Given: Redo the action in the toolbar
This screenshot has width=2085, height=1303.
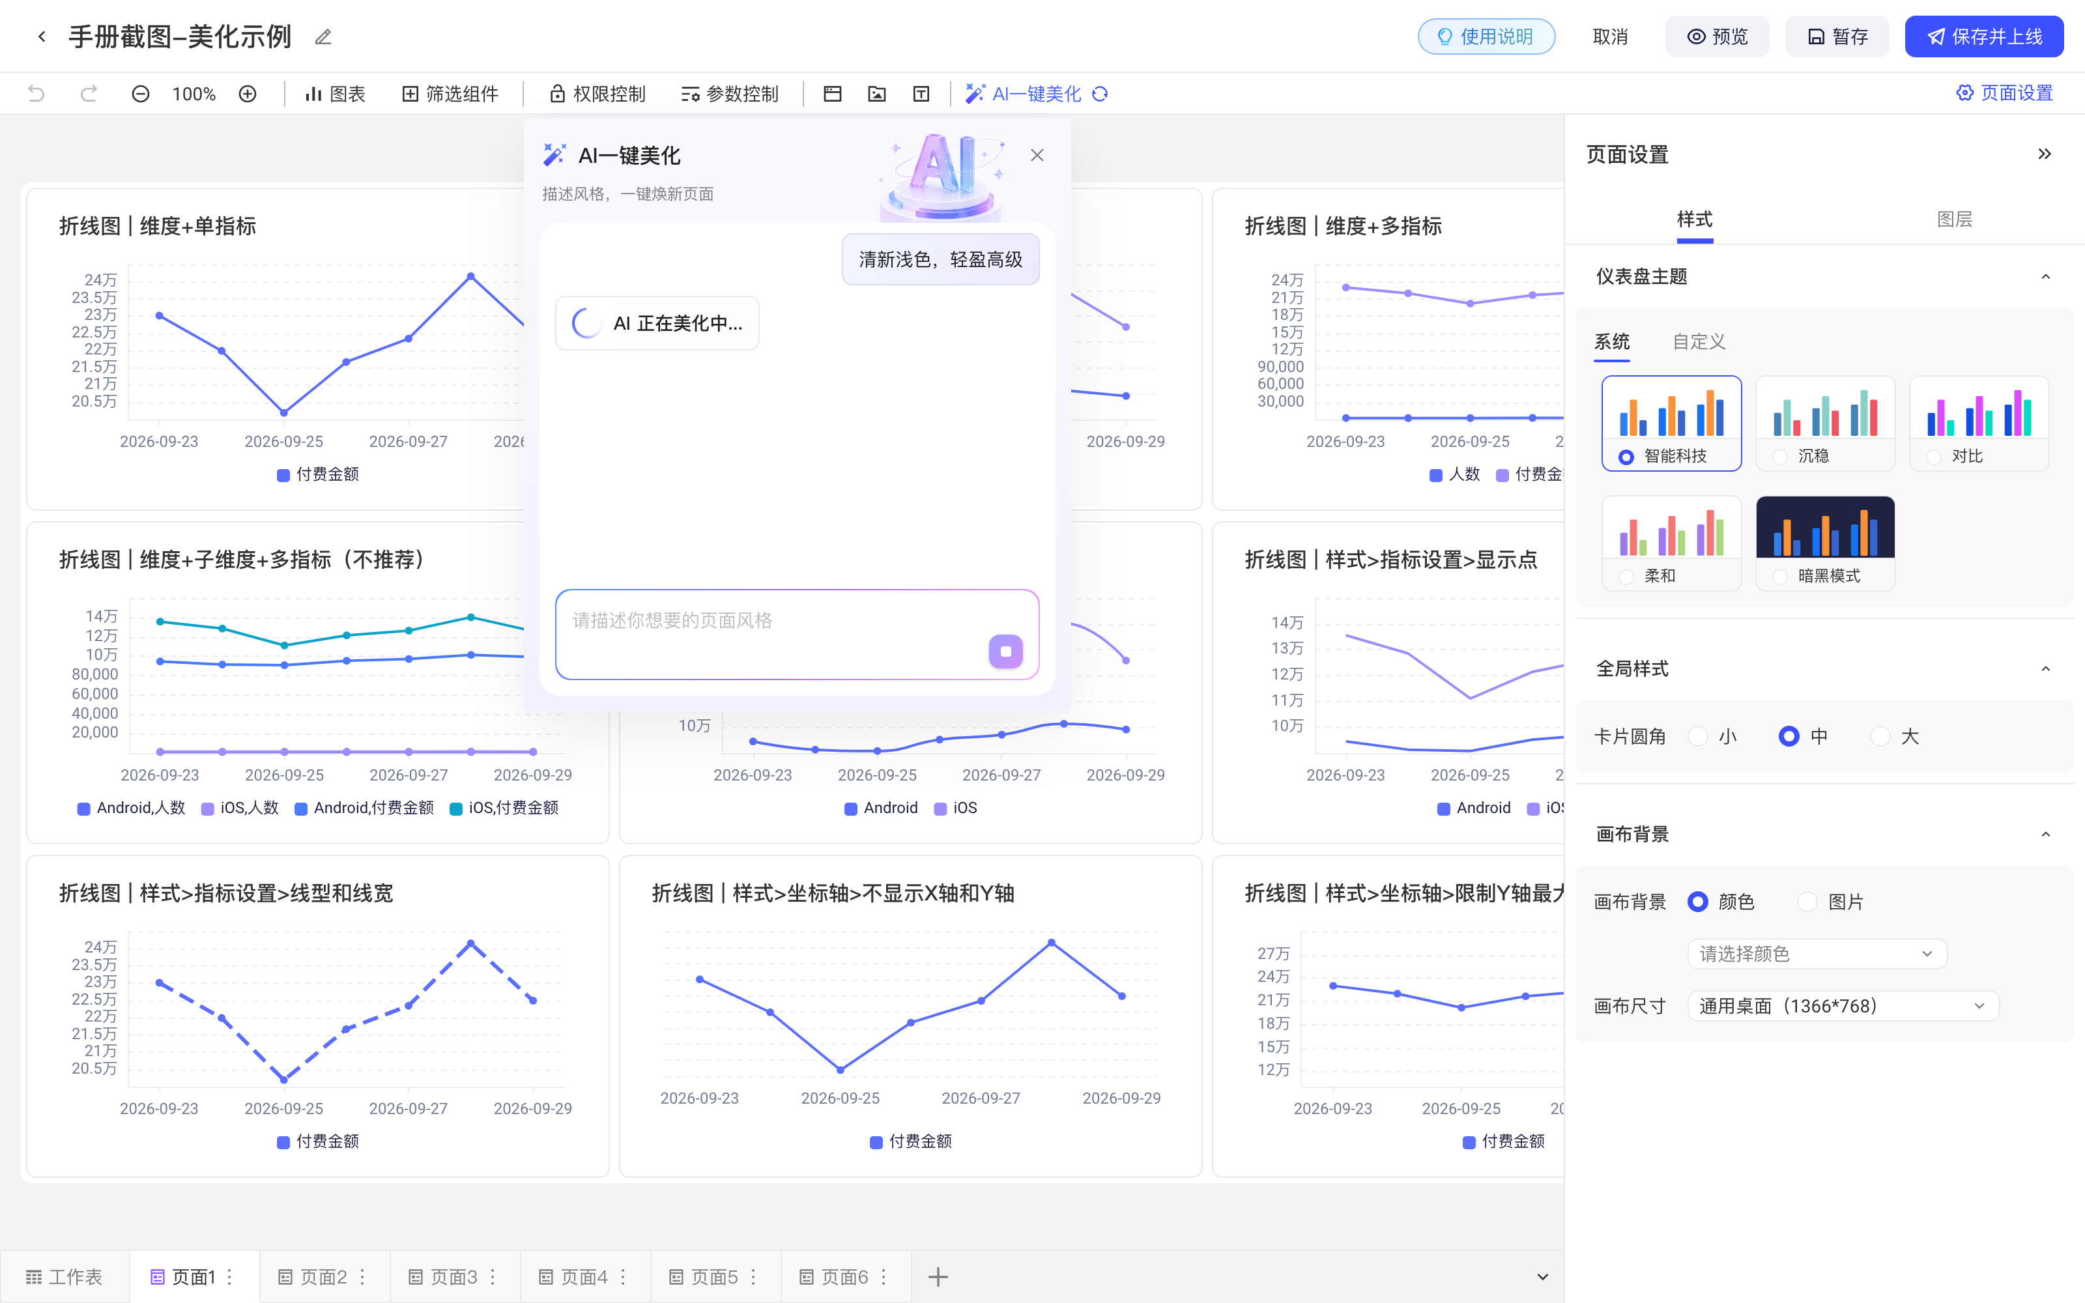Looking at the screenshot, I should [x=88, y=93].
